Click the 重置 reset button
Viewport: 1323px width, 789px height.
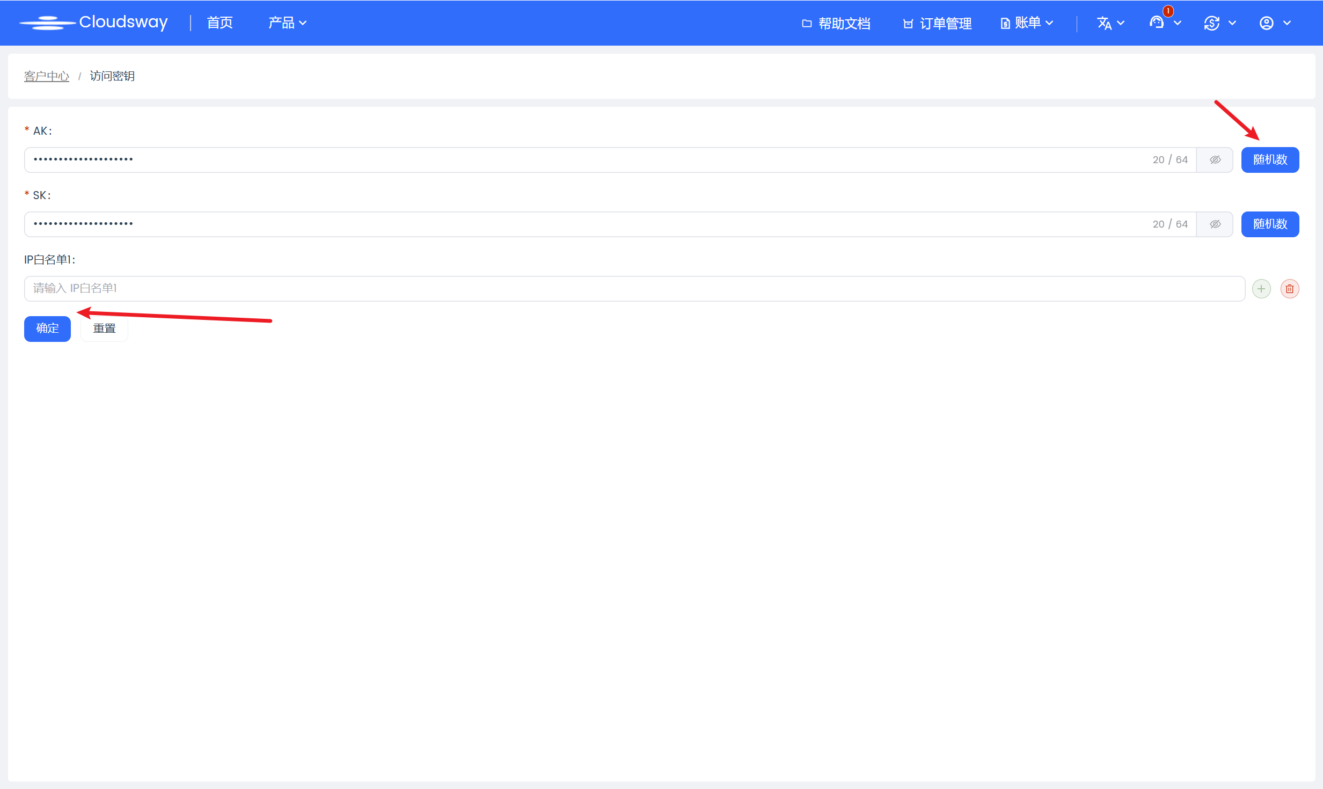coord(104,328)
